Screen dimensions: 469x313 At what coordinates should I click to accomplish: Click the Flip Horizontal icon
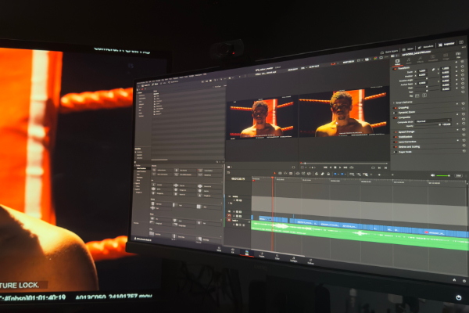pyautogui.click(x=417, y=95)
